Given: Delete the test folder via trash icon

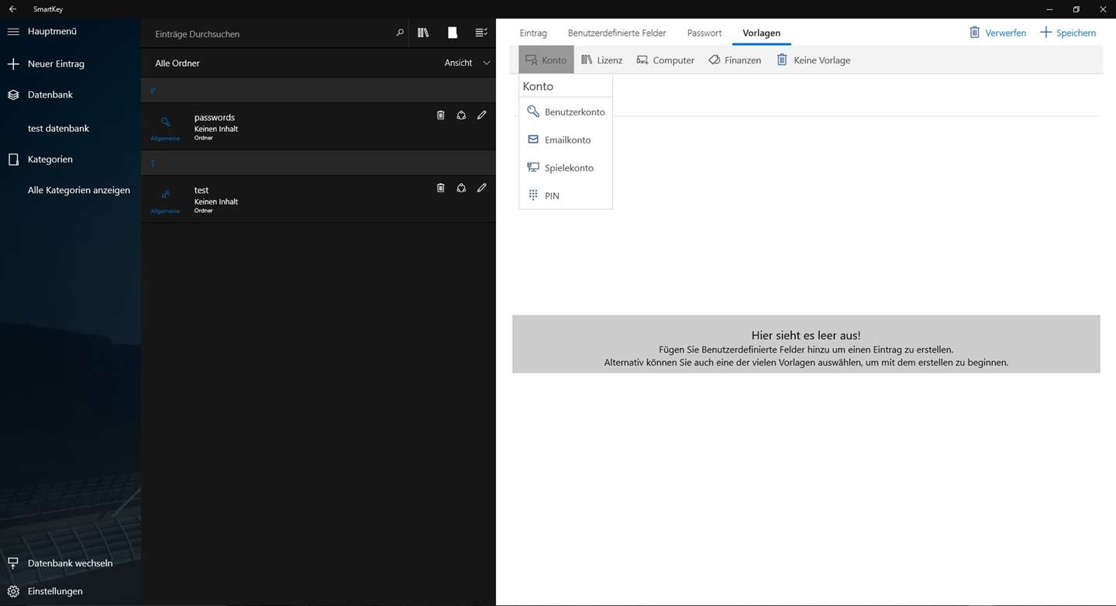Looking at the screenshot, I should click(440, 188).
